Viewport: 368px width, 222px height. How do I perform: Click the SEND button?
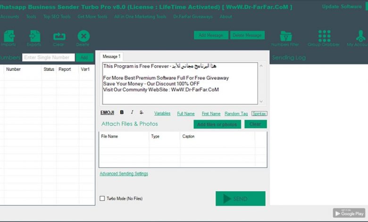pyautogui.click(x=241, y=199)
